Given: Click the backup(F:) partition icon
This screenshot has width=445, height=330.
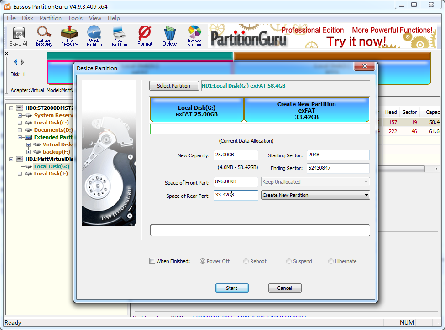Looking at the screenshot, I should pyautogui.click(x=37, y=152).
